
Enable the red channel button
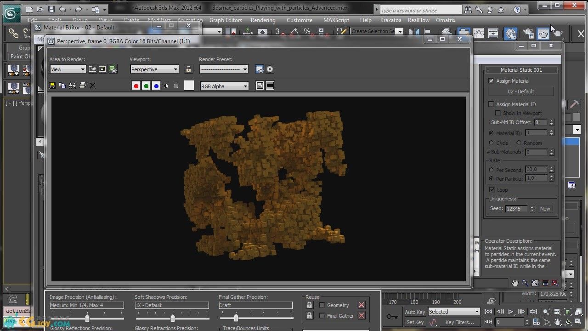(x=136, y=86)
